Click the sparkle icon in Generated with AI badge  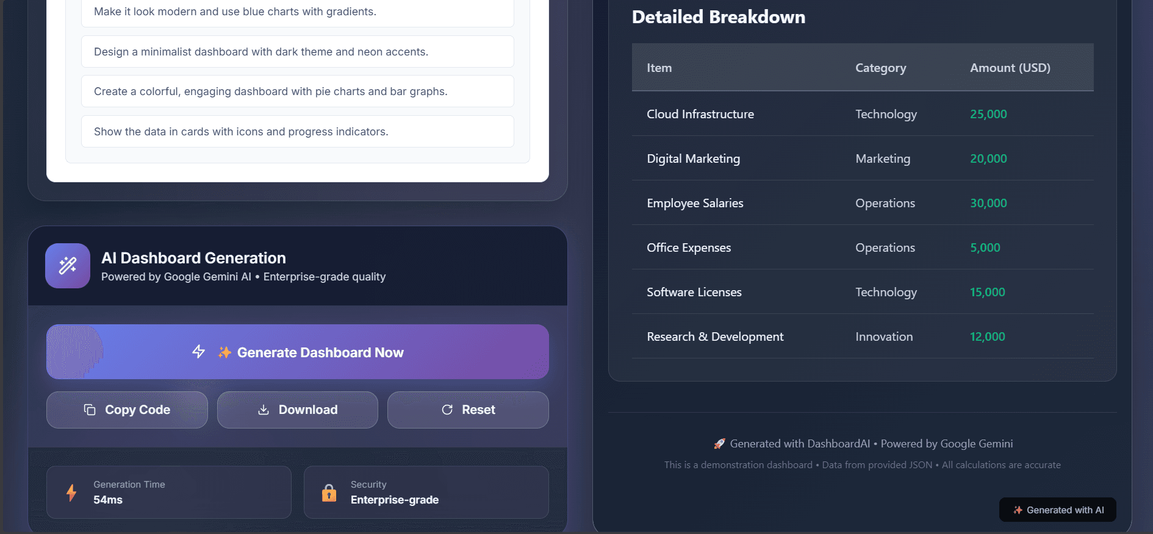(x=1018, y=510)
